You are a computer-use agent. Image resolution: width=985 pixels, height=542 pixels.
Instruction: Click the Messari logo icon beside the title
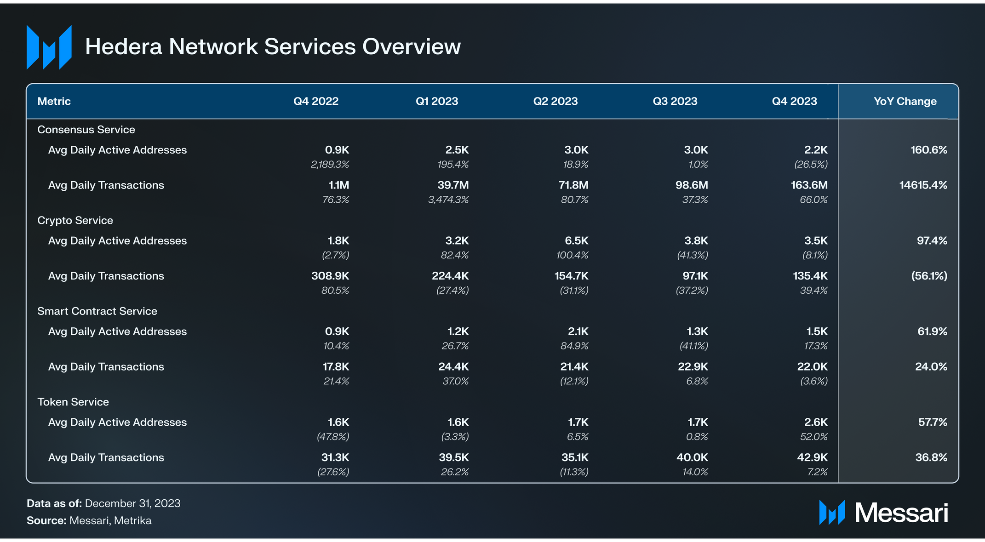(49, 47)
